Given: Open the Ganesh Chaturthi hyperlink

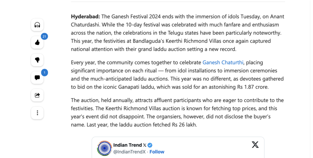Looking at the screenshot, I should pyautogui.click(x=223, y=62).
